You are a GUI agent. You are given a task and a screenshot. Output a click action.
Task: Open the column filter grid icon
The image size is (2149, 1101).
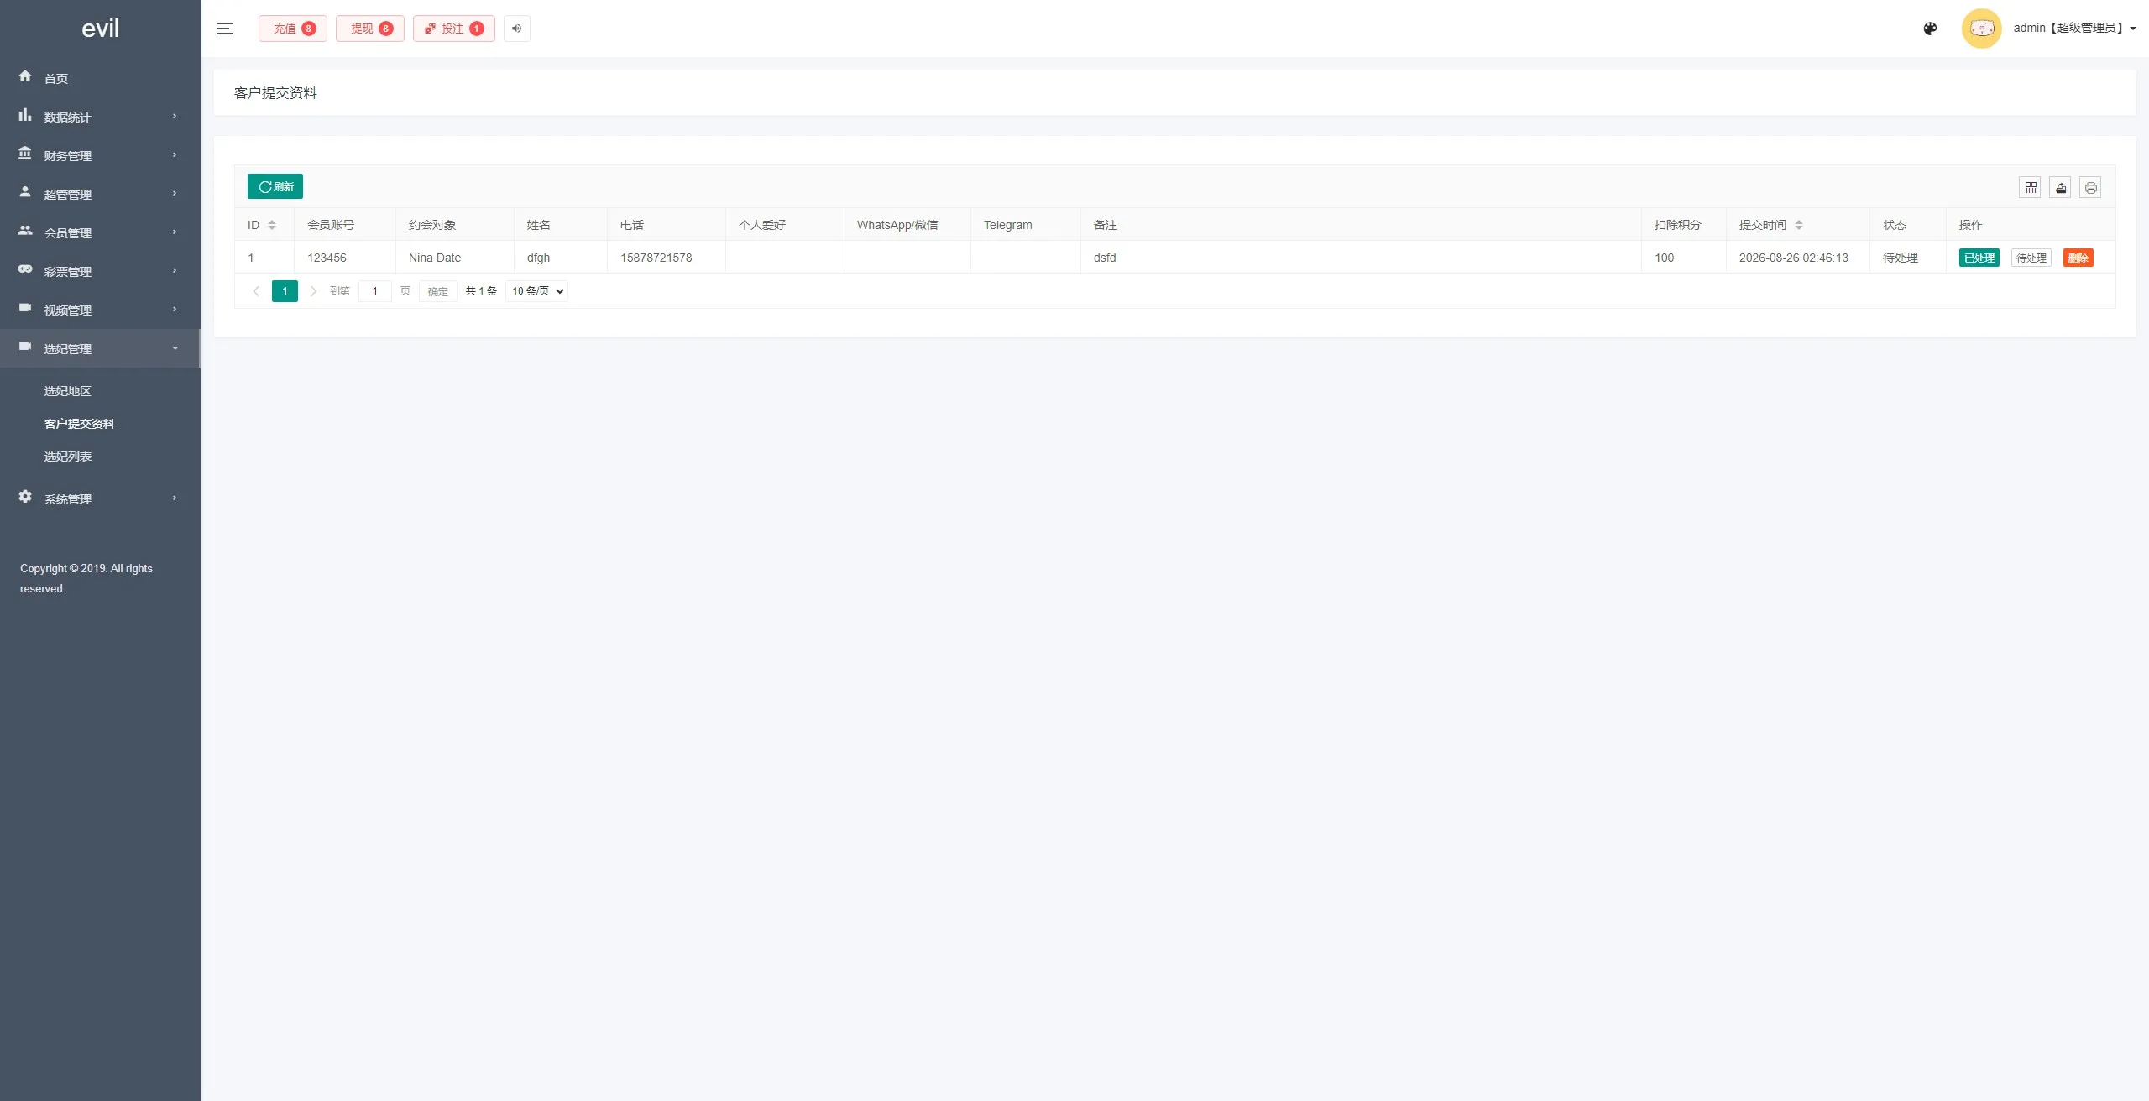click(2030, 188)
